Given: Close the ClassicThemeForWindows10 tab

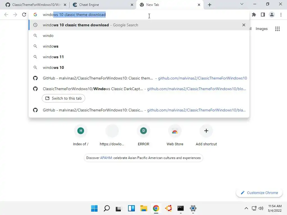Looking at the screenshot, I should point(65,5).
